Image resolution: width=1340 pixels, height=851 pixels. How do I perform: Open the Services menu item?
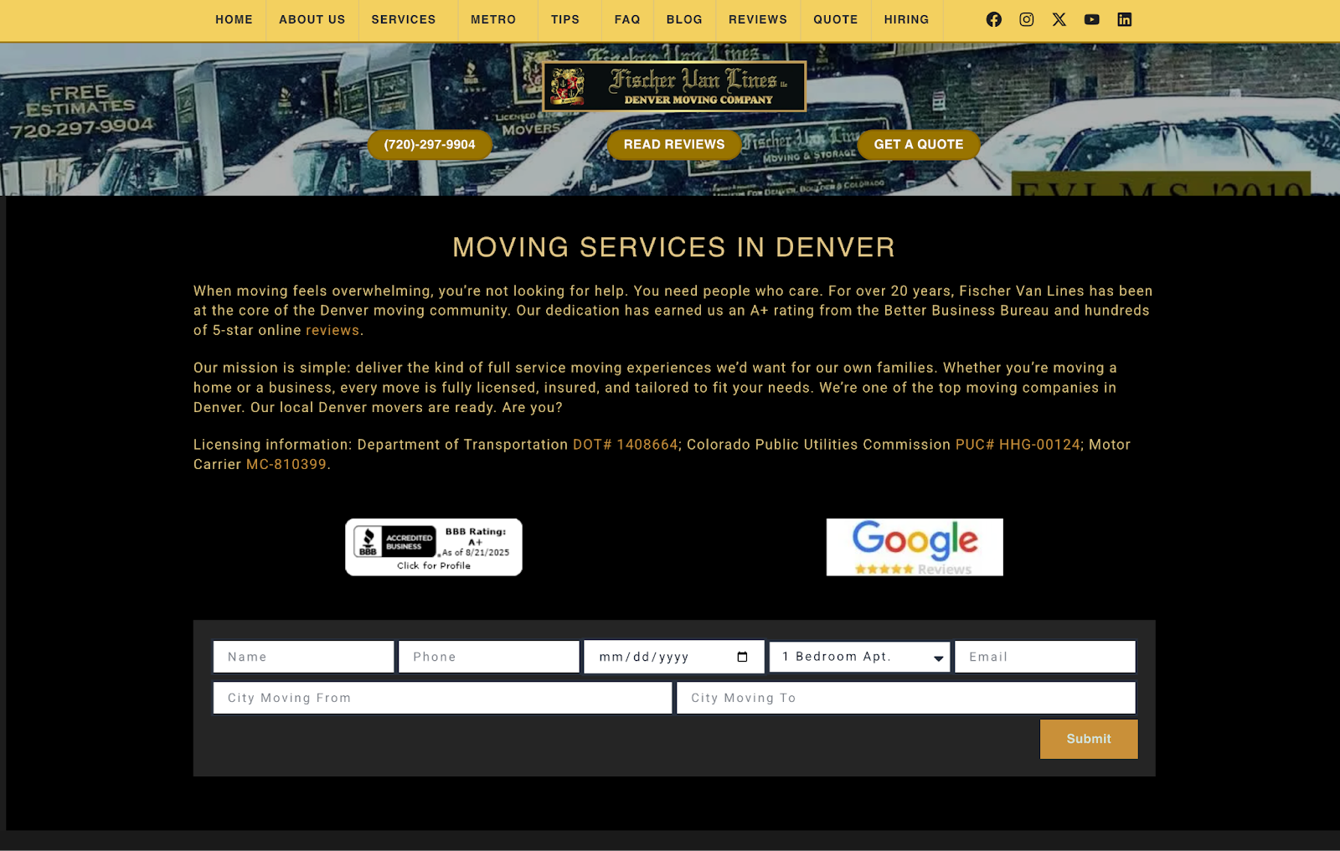click(x=404, y=19)
